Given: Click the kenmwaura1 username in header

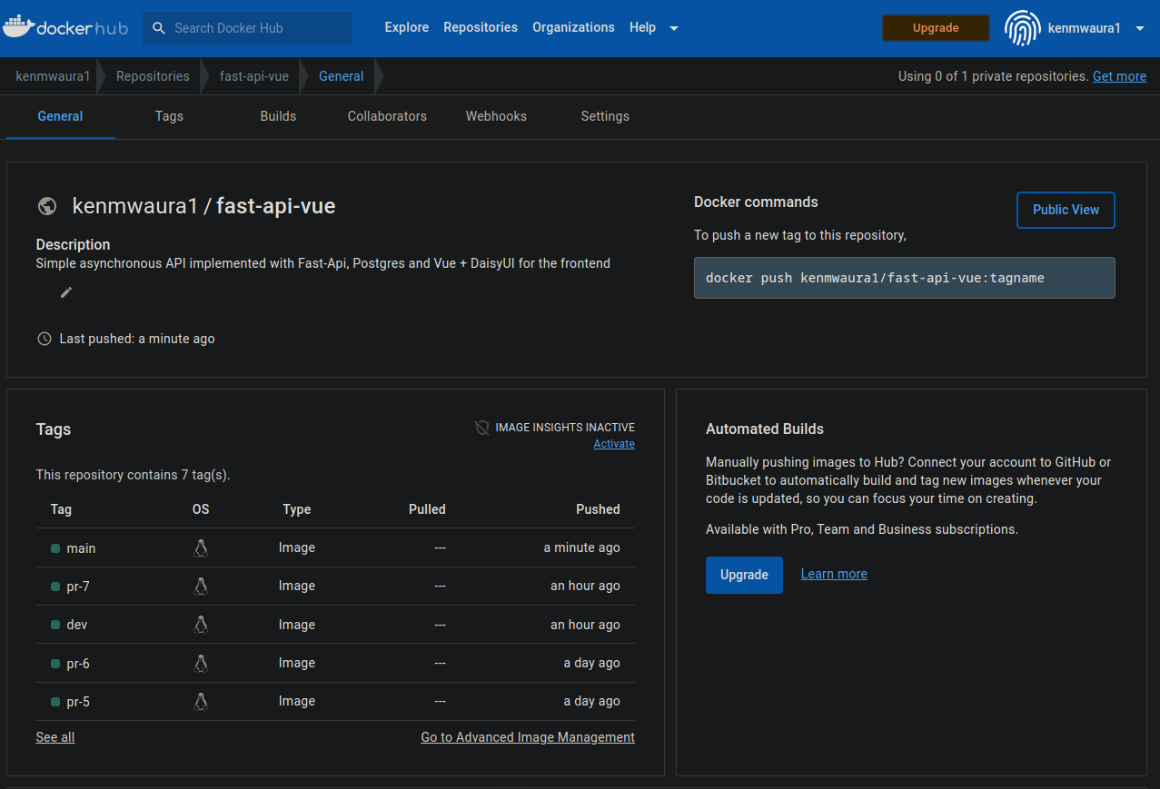Looking at the screenshot, I should (1084, 28).
